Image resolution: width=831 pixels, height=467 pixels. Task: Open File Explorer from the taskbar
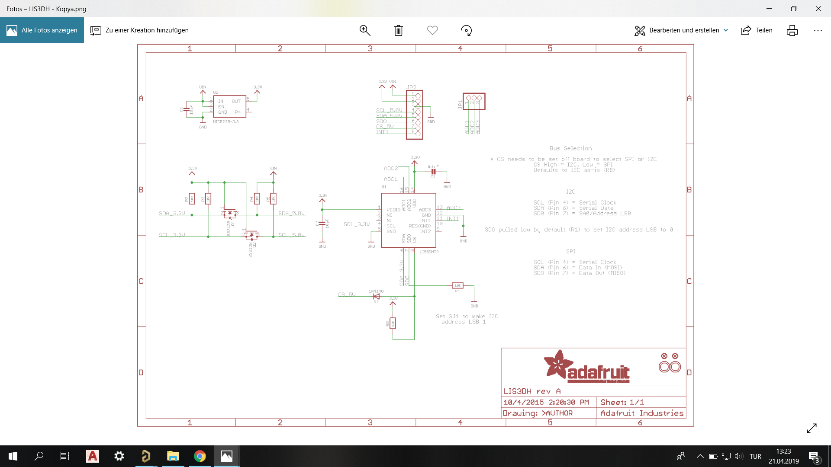(173, 456)
